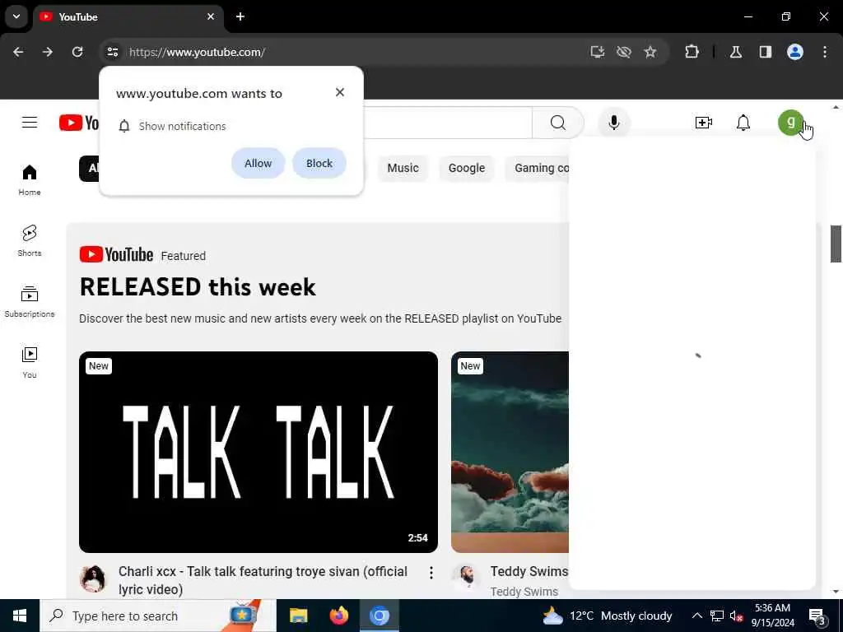Viewport: 843px width, 632px height.
Task: Go forward in browser history
Action: click(48, 52)
